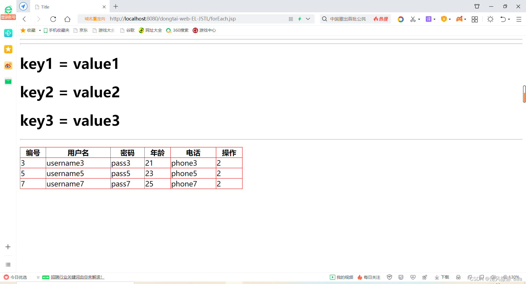Expand the screenshot tool dropdown arrow
526x284 pixels.
pyautogui.click(x=419, y=19)
